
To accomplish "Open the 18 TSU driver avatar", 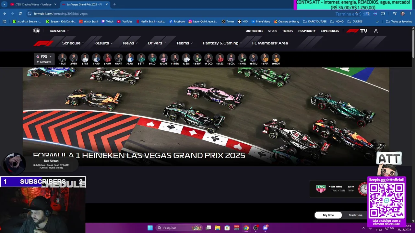I will [254, 59].
